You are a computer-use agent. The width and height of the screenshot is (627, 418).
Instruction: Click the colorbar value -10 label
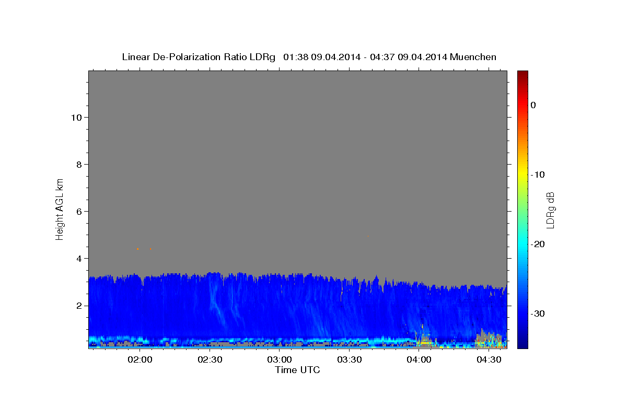point(538,175)
